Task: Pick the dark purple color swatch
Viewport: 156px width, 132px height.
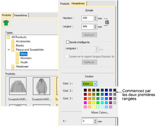Action: tap(111, 99)
